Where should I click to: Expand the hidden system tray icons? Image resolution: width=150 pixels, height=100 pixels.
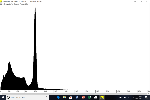pyautogui.click(x=117, y=97)
